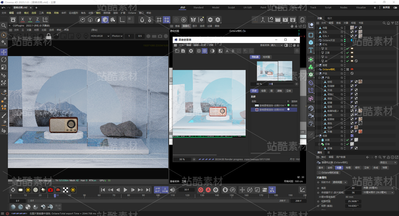Screen dimensions: 399x216
Task: Select the Move tool in left toolbar
Action: click(x=4, y=52)
